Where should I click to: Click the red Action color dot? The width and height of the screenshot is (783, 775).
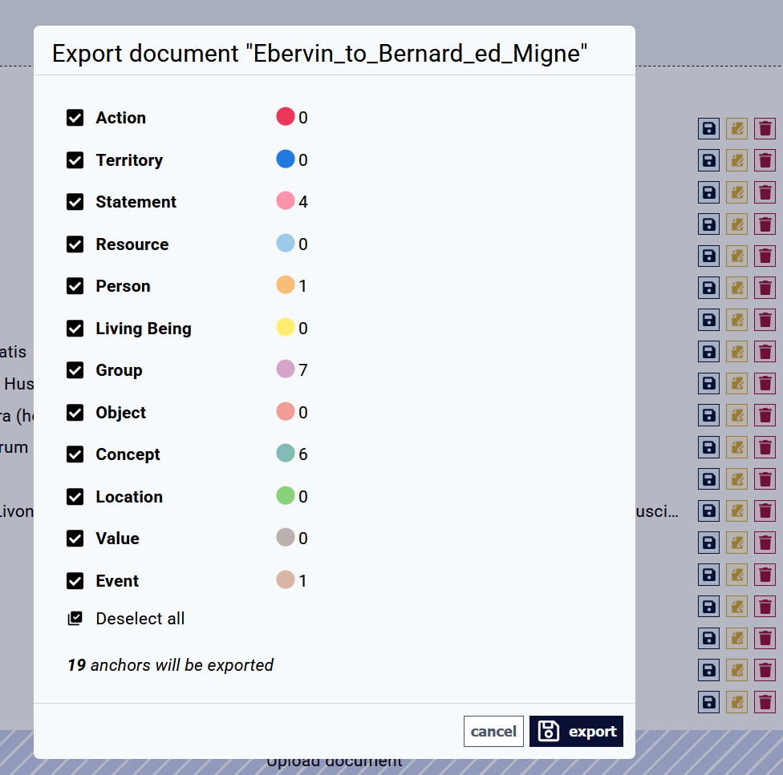click(x=285, y=116)
